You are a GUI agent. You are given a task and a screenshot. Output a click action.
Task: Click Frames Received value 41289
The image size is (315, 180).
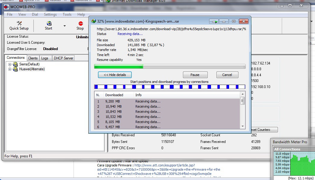click(256, 142)
